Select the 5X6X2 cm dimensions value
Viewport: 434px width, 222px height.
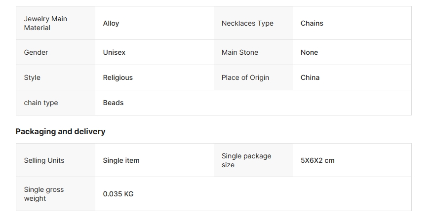point(317,160)
